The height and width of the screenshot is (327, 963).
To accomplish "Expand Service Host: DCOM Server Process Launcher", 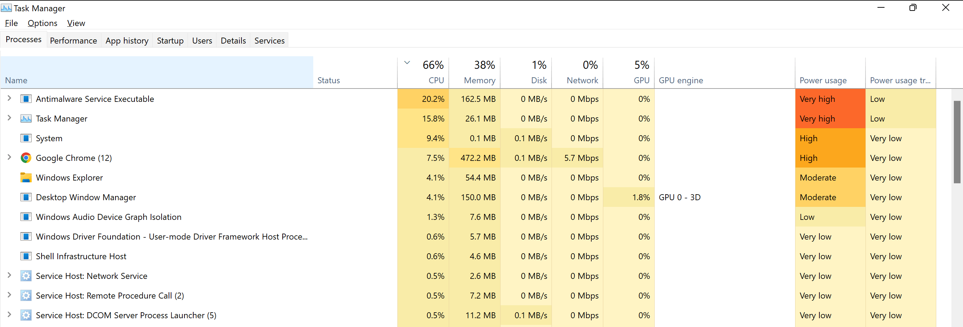I will click(10, 315).
